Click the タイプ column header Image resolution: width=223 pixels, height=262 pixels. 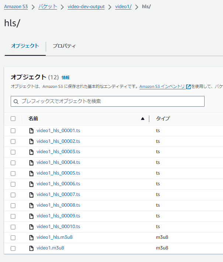(163, 119)
